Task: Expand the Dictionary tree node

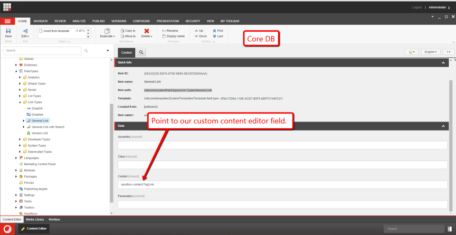Action: [17, 65]
